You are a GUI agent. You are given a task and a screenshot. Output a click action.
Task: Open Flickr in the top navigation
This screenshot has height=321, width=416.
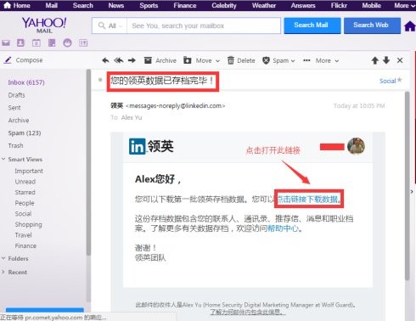click(x=339, y=5)
